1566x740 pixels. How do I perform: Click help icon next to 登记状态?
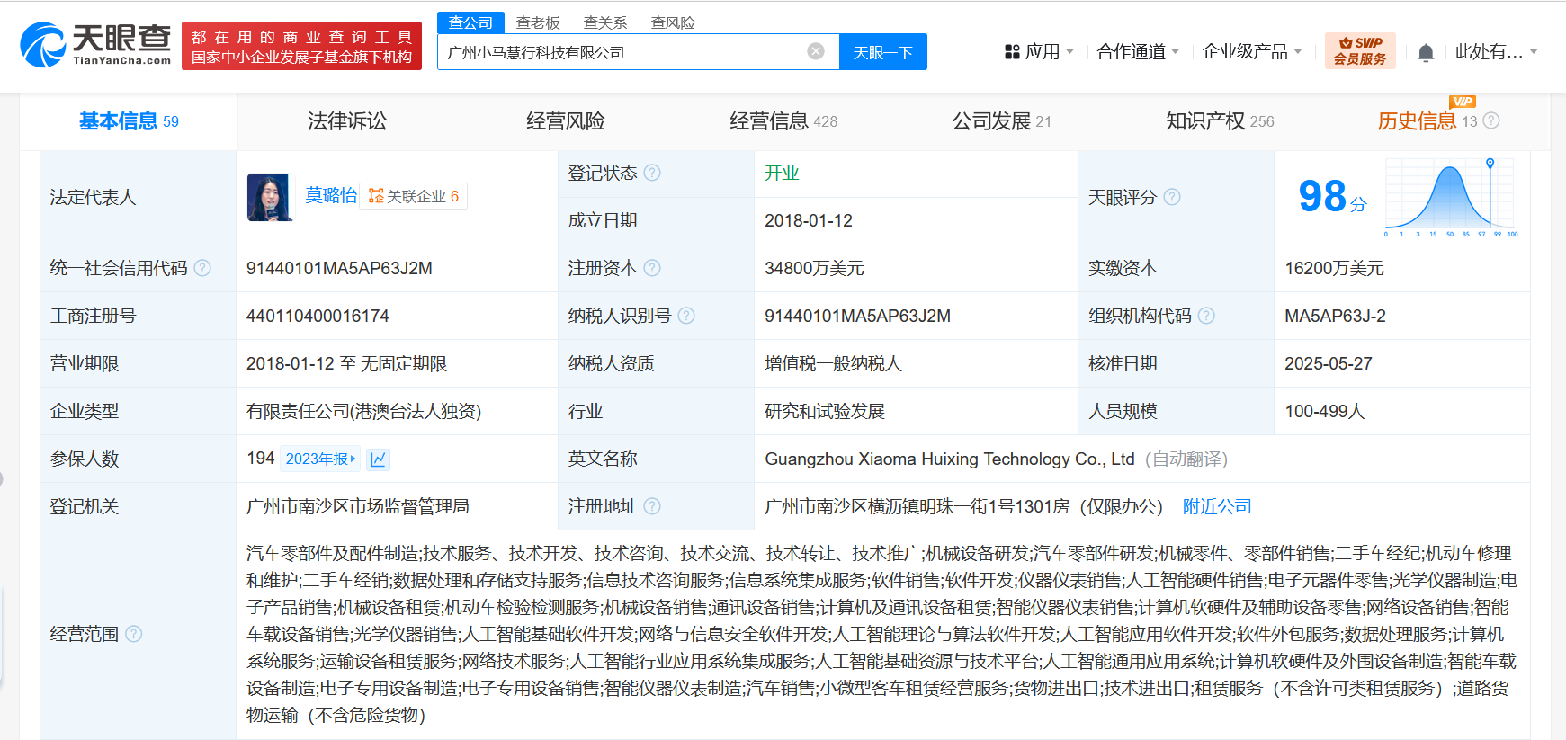(x=652, y=173)
